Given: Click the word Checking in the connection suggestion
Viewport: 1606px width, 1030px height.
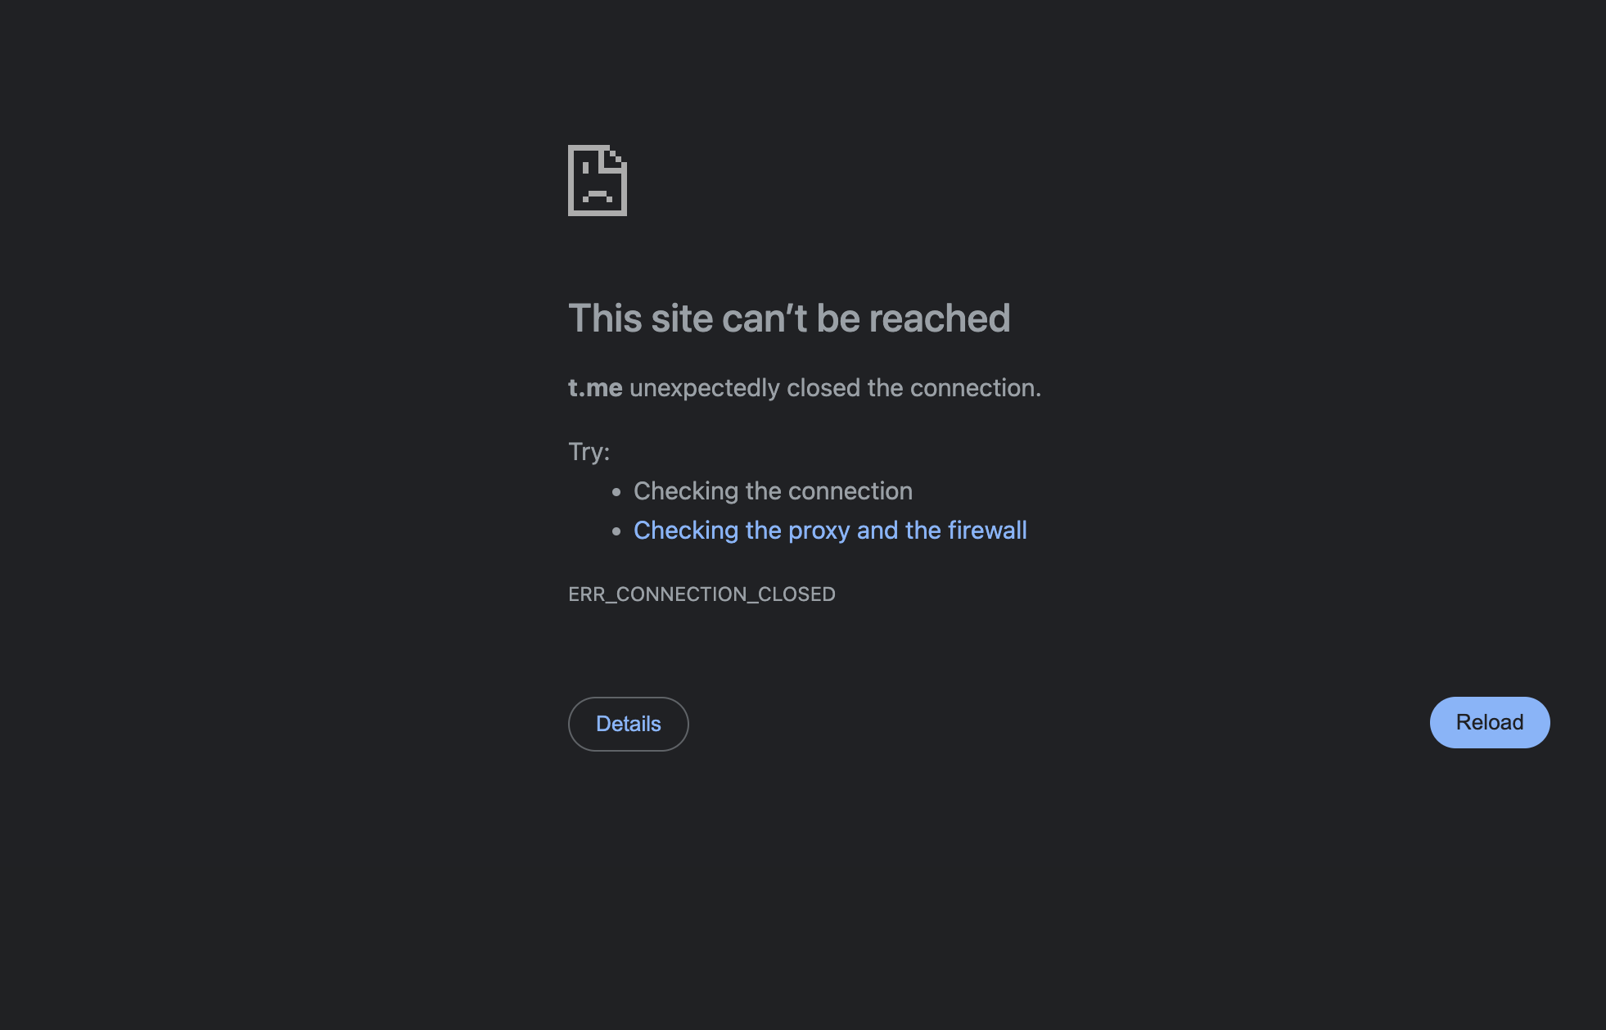Looking at the screenshot, I should pos(686,491).
